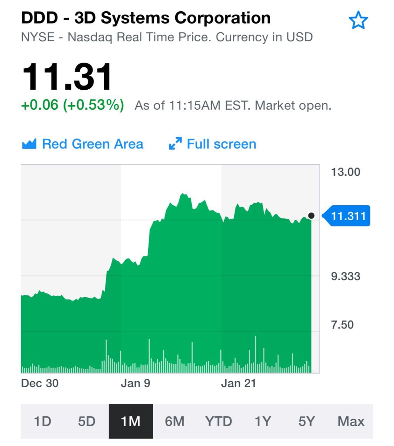Add DDD to watchlist with star icon
The image size is (394, 446).
click(358, 20)
